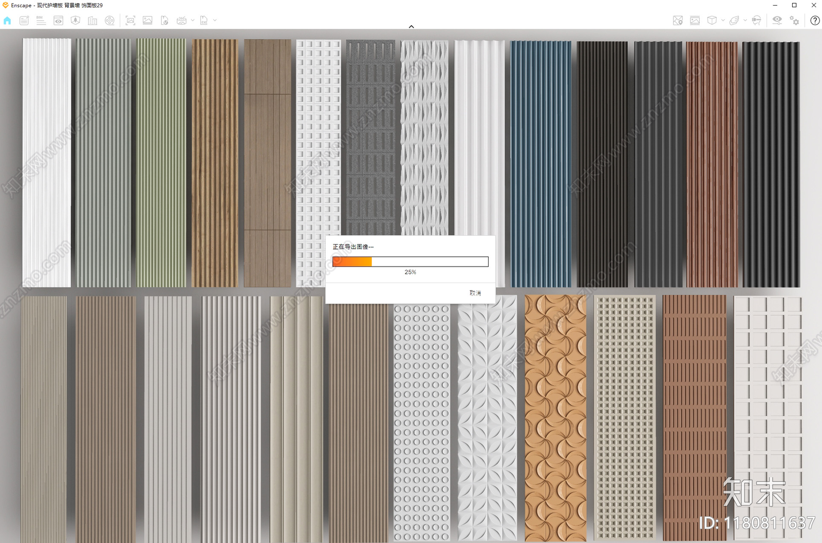This screenshot has width=822, height=543.
Task: Select the brown wood plank panel
Action: (267, 163)
